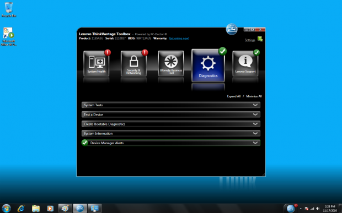The width and height of the screenshot is (342, 213).
Task: Open the Ultimate Business Tool section
Action: [171, 63]
